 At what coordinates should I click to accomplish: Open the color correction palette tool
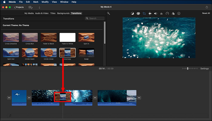[x=138, y=14]
